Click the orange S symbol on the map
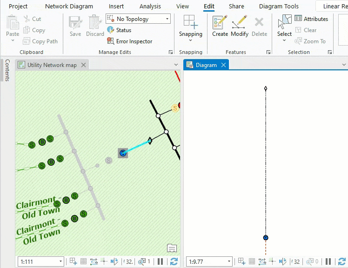 [x=175, y=108]
